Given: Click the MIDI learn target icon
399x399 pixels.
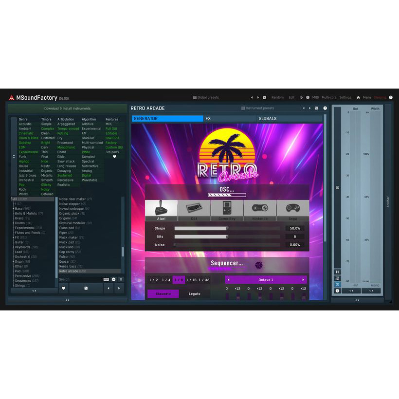Looking at the screenshot, I should coord(301,97).
